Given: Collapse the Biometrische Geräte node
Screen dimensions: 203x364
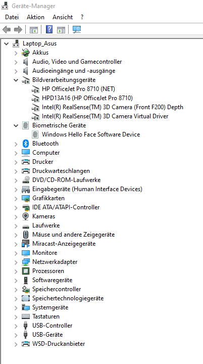Looking at the screenshot, I should 16,125.
